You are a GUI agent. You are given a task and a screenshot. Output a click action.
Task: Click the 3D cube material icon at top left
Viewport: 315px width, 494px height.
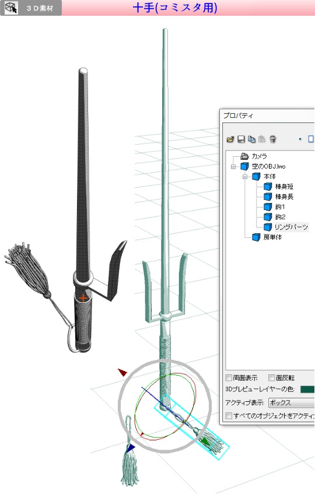click(x=11, y=8)
